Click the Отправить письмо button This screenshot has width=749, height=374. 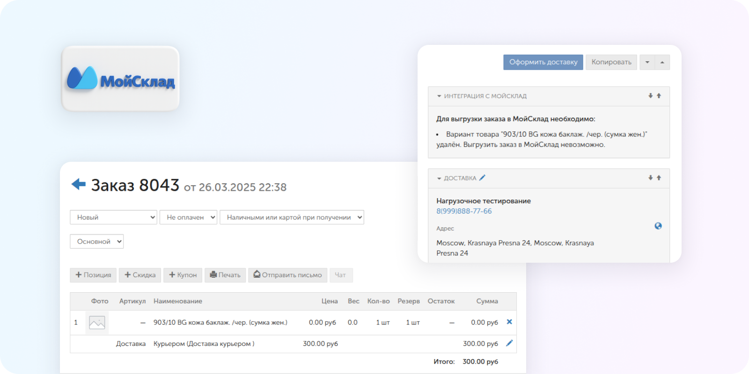click(287, 275)
